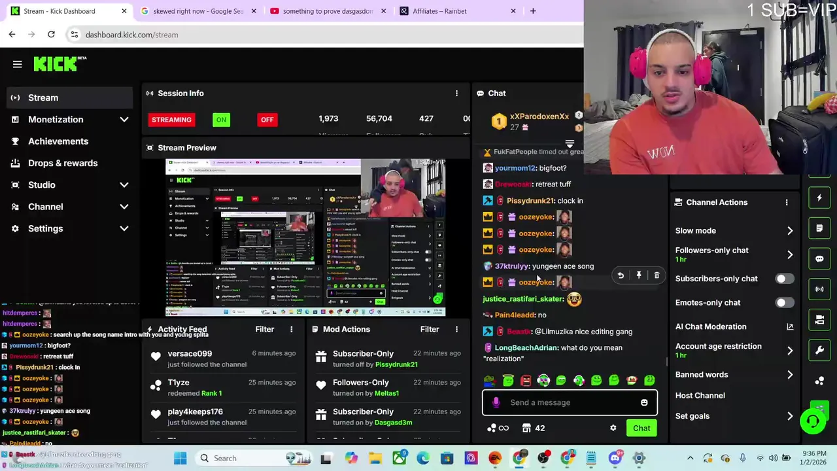Click the STREAMING status badge

tap(171, 120)
